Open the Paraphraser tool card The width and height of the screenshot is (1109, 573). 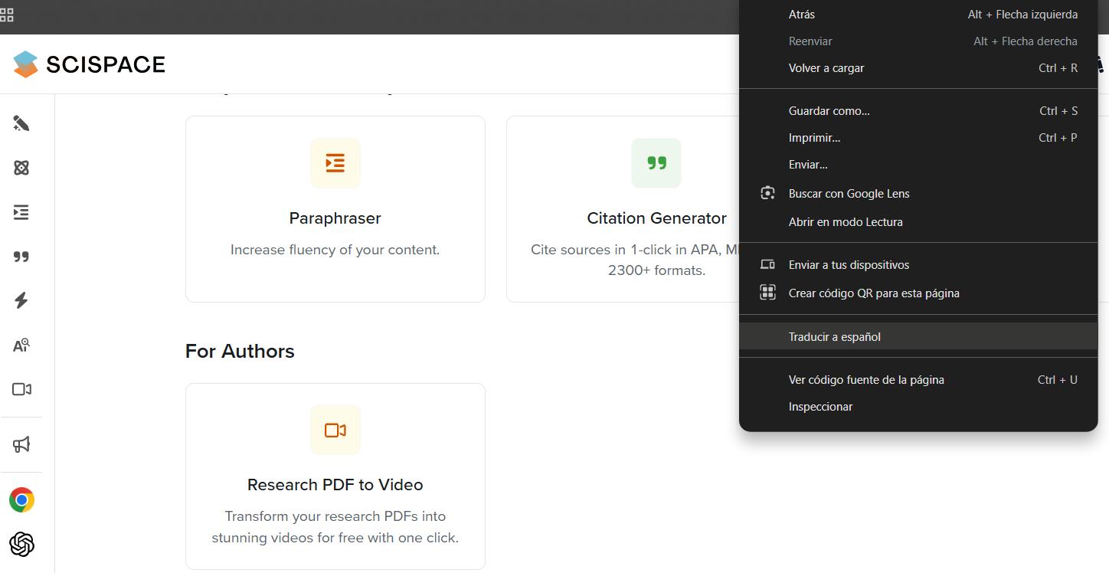[x=335, y=209]
